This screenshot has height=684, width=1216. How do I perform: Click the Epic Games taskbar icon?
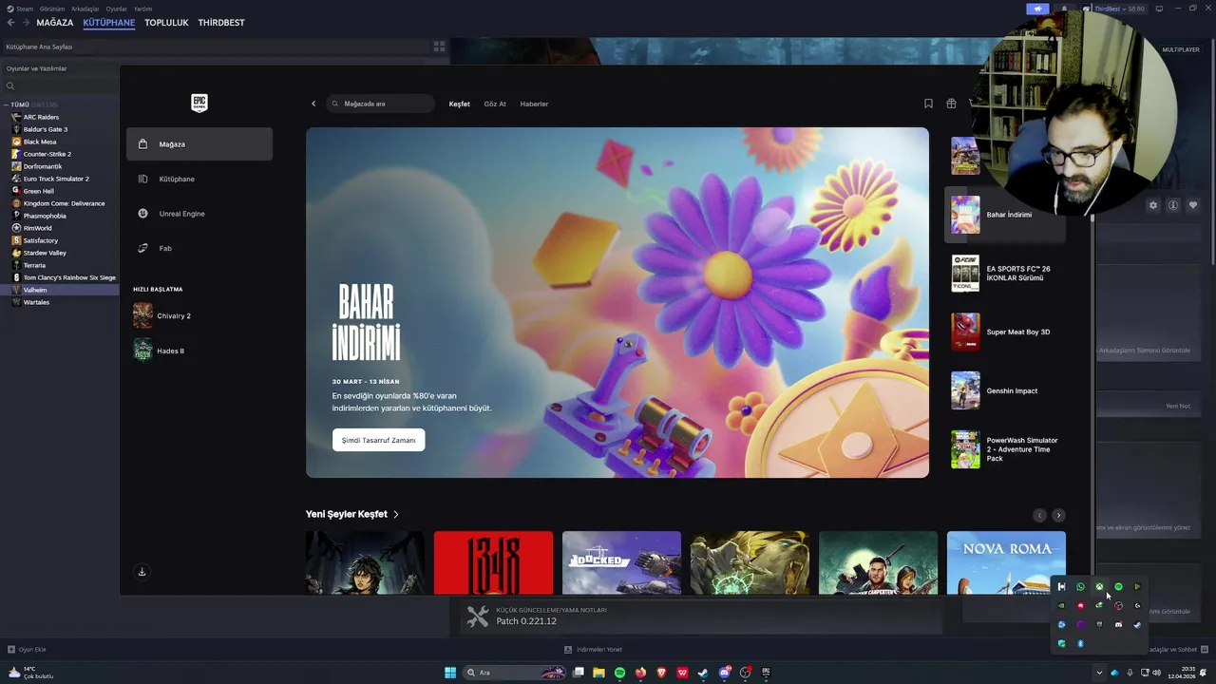point(766,673)
